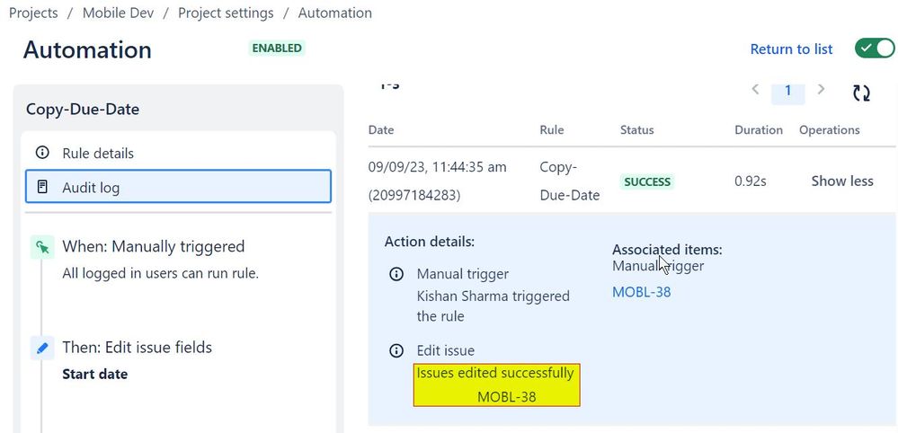This screenshot has width=898, height=433.
Task: Click the refresh audit log icon
Action: (x=861, y=93)
